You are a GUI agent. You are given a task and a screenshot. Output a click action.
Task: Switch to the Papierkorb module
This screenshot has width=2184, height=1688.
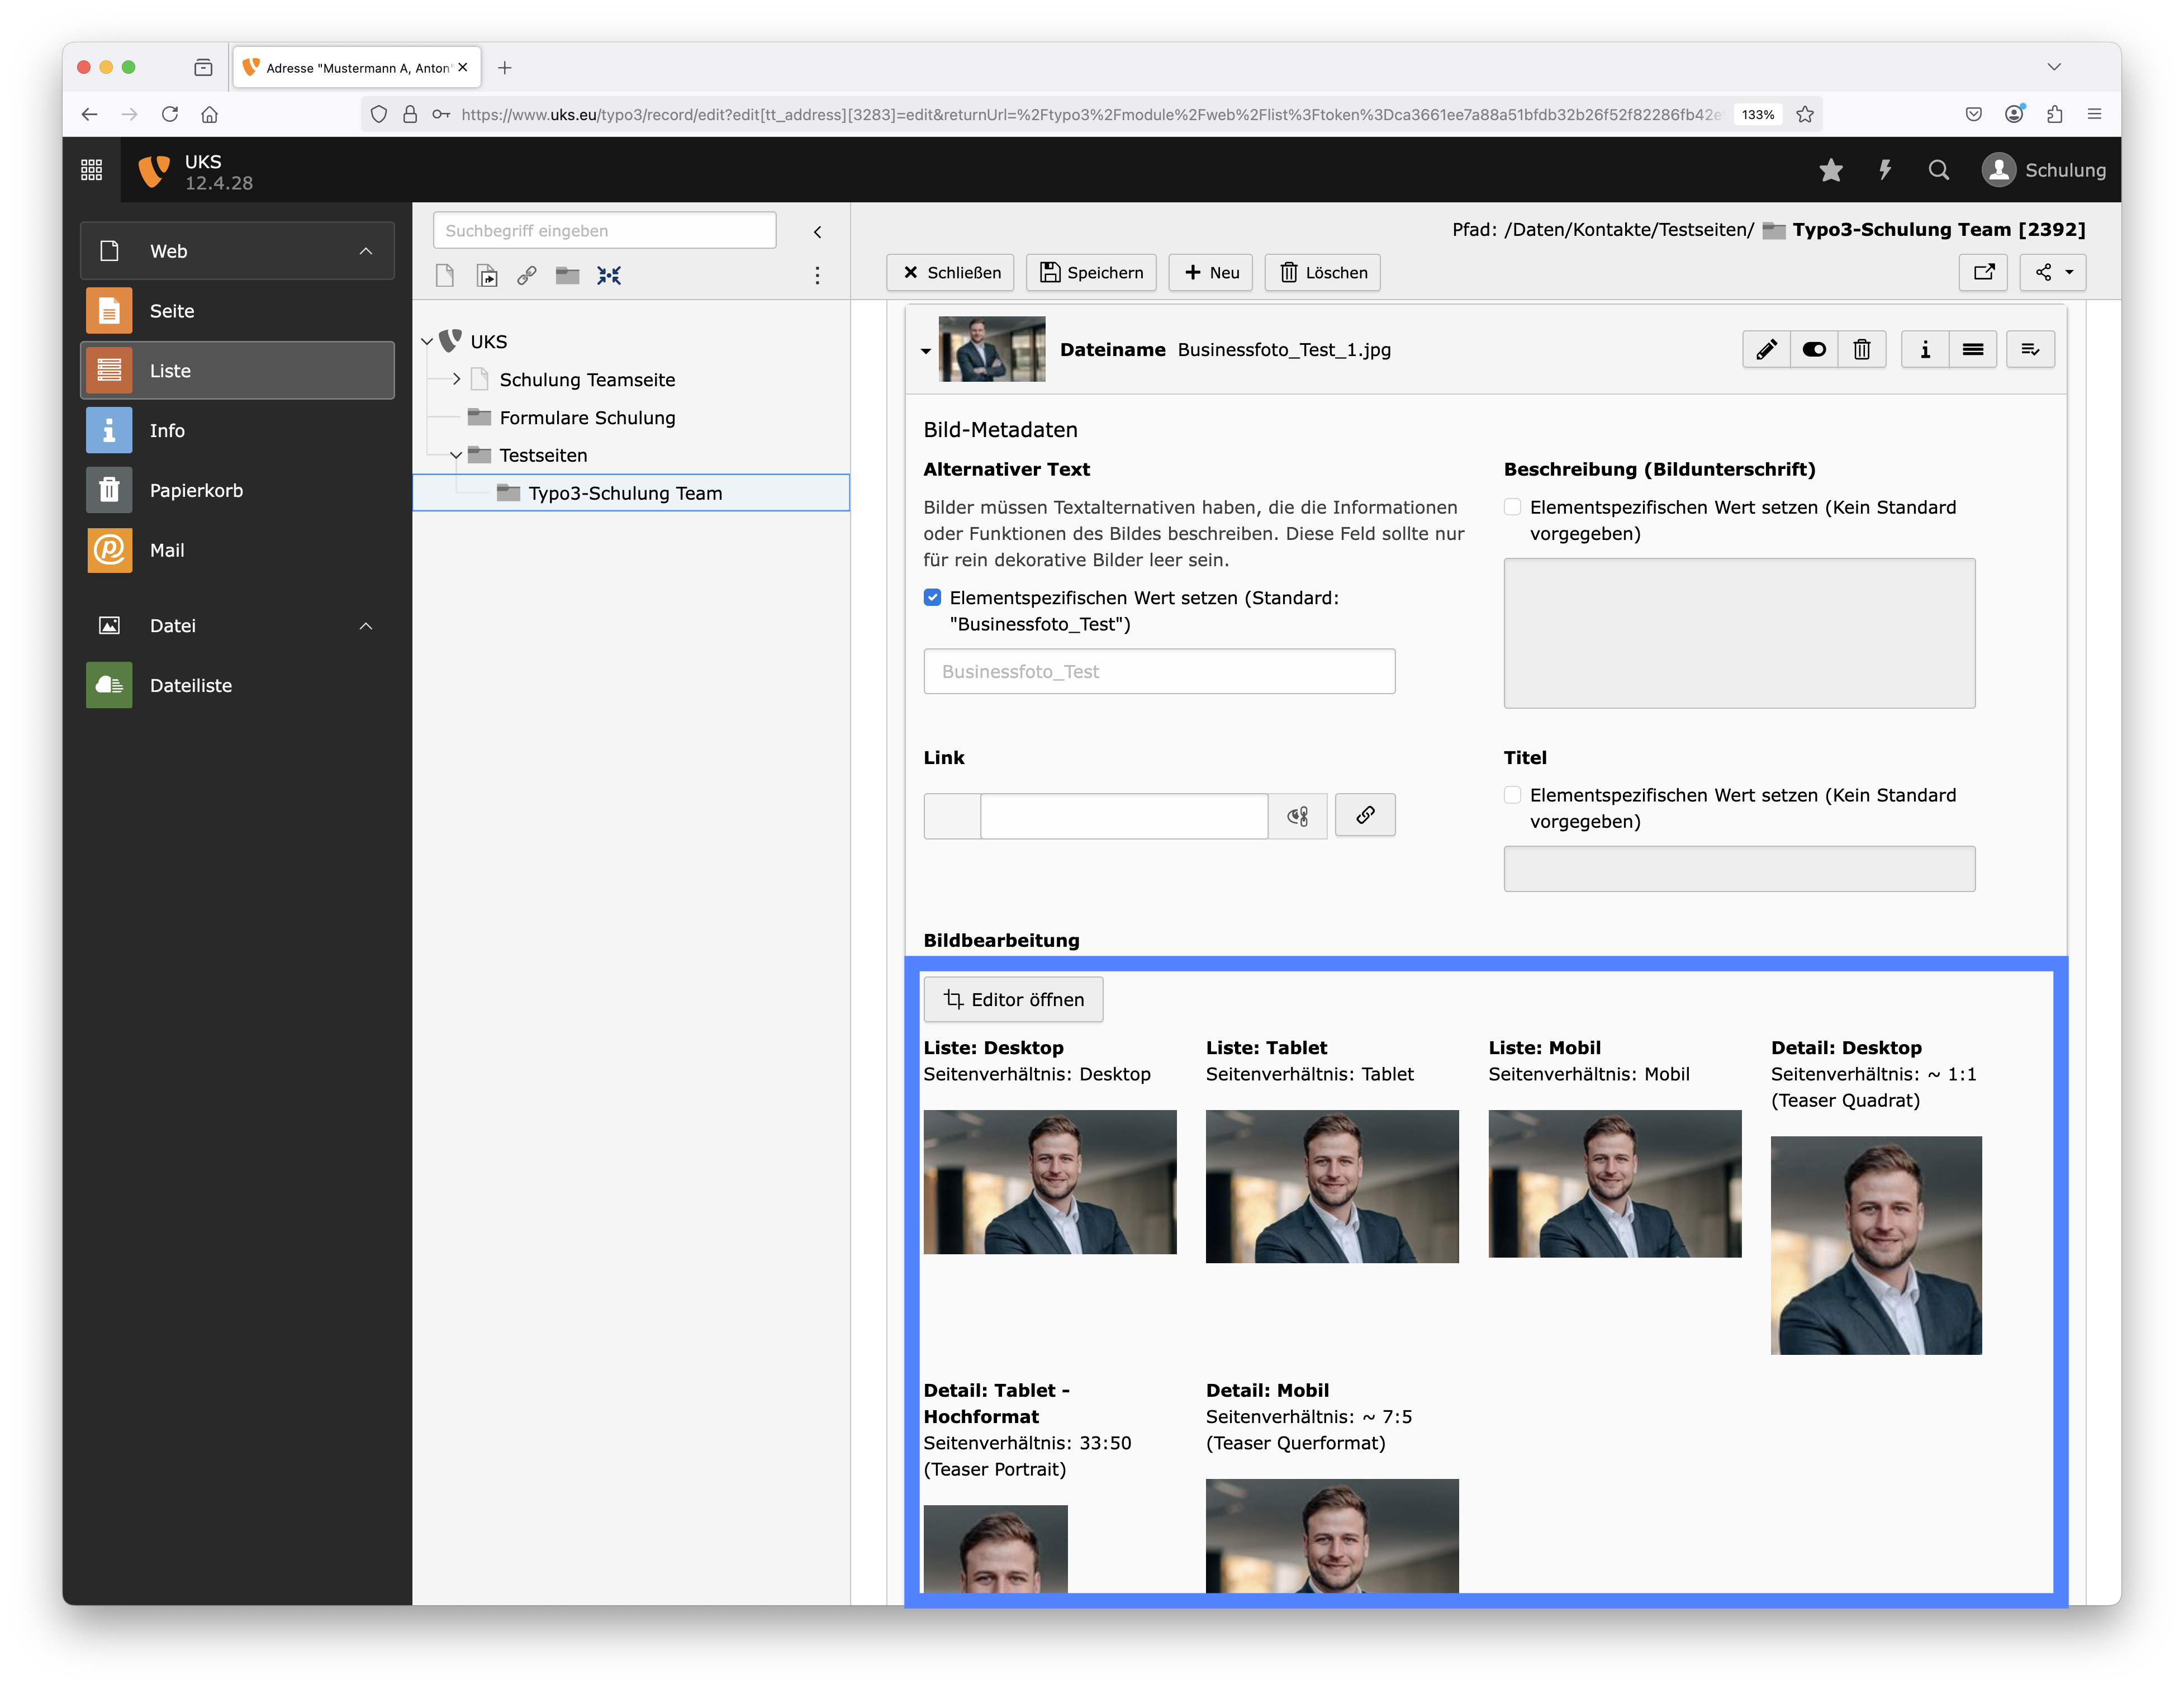[196, 490]
